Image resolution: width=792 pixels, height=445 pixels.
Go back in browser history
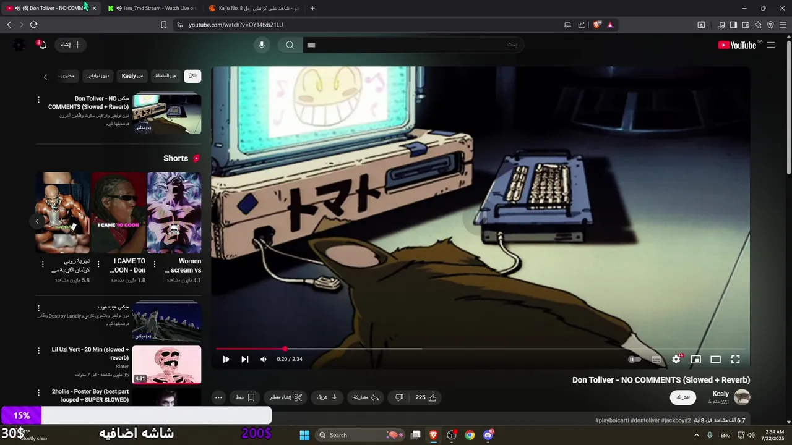[x=9, y=25]
